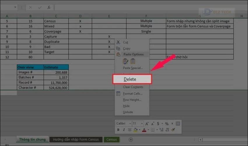Switch to green Census sheet tab
248x146 pixels.
(112, 140)
